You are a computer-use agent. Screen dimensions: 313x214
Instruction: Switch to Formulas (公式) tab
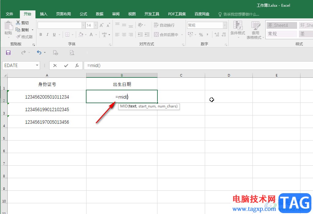(83, 14)
